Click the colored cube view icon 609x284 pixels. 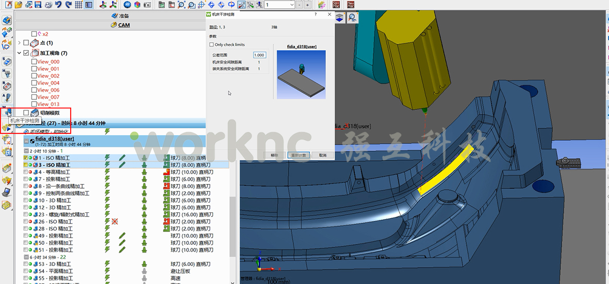[137, 5]
